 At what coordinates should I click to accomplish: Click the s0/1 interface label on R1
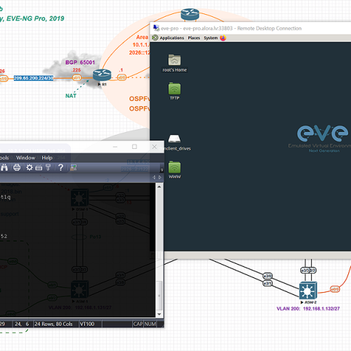coord(77,78)
